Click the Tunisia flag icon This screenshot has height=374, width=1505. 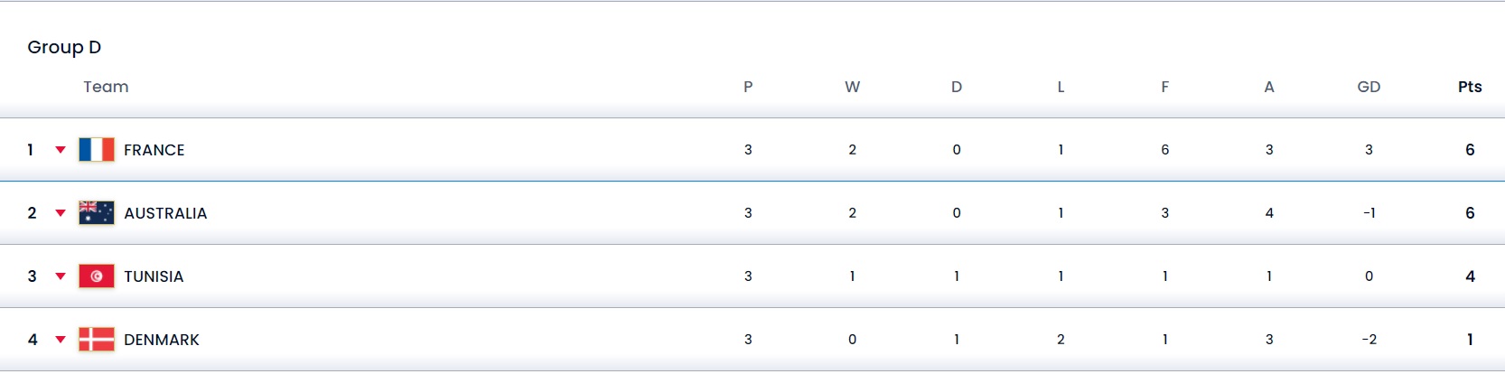97,276
